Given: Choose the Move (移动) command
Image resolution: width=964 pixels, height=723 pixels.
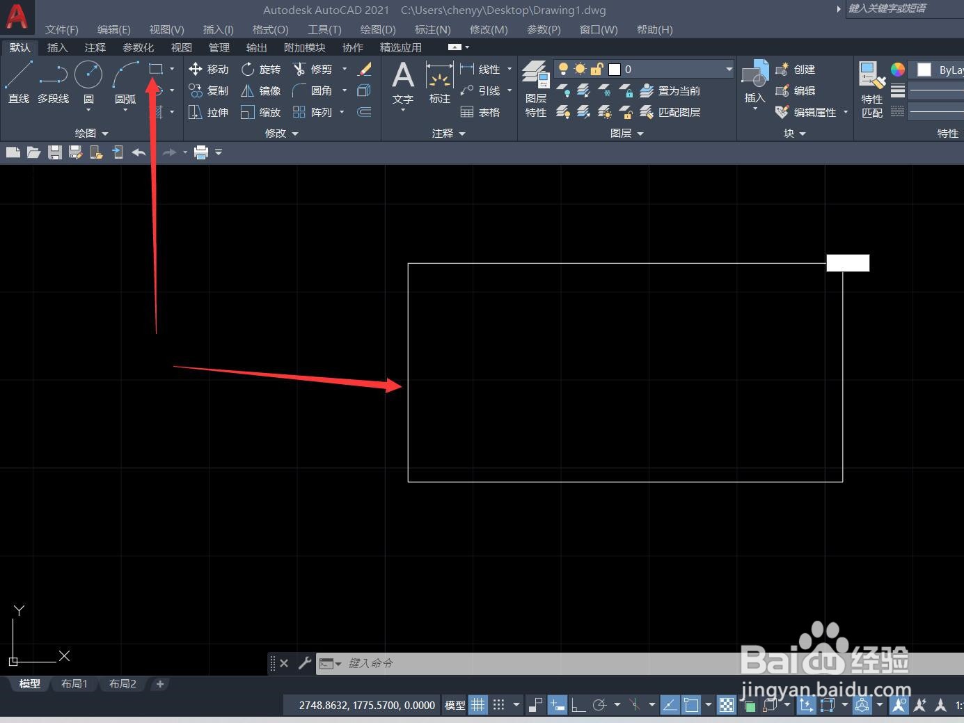Looking at the screenshot, I should click(x=209, y=69).
